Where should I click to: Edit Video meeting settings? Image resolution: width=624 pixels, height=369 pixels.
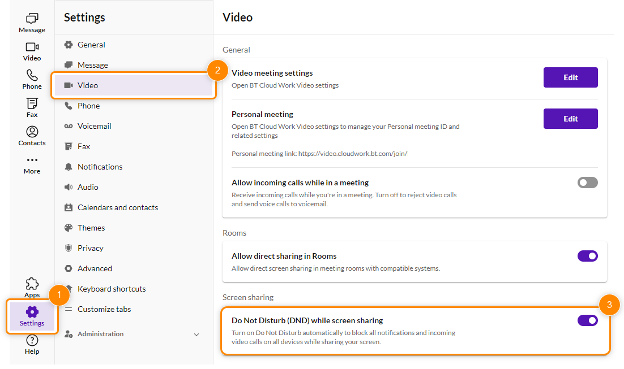point(570,77)
